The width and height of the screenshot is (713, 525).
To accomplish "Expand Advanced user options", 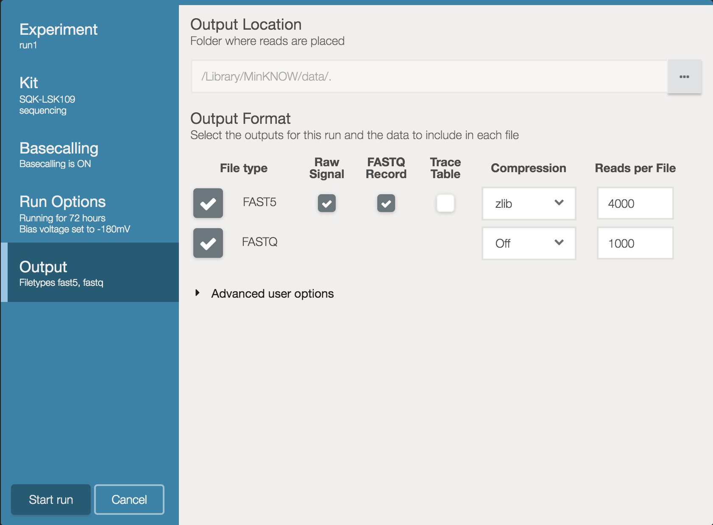I will point(272,293).
